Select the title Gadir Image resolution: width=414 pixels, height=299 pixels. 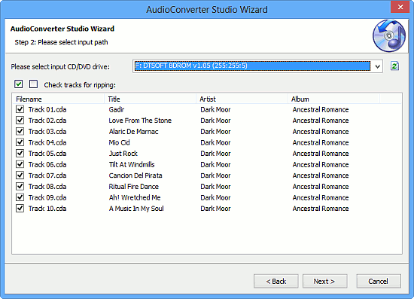click(x=117, y=110)
